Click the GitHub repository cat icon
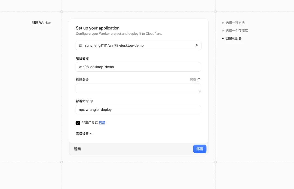Viewport: 294px width, 189px height. (x=81, y=45)
